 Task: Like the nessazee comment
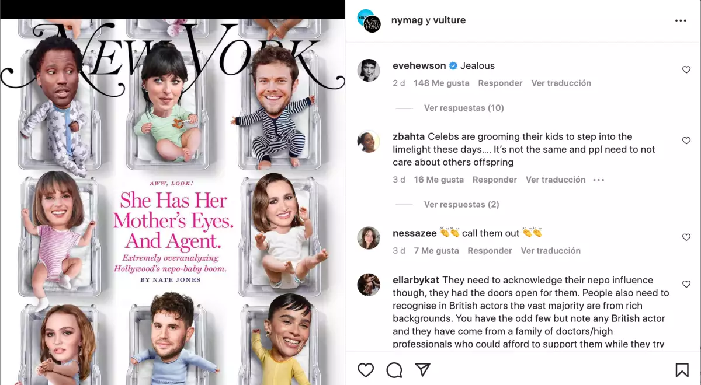pos(686,237)
